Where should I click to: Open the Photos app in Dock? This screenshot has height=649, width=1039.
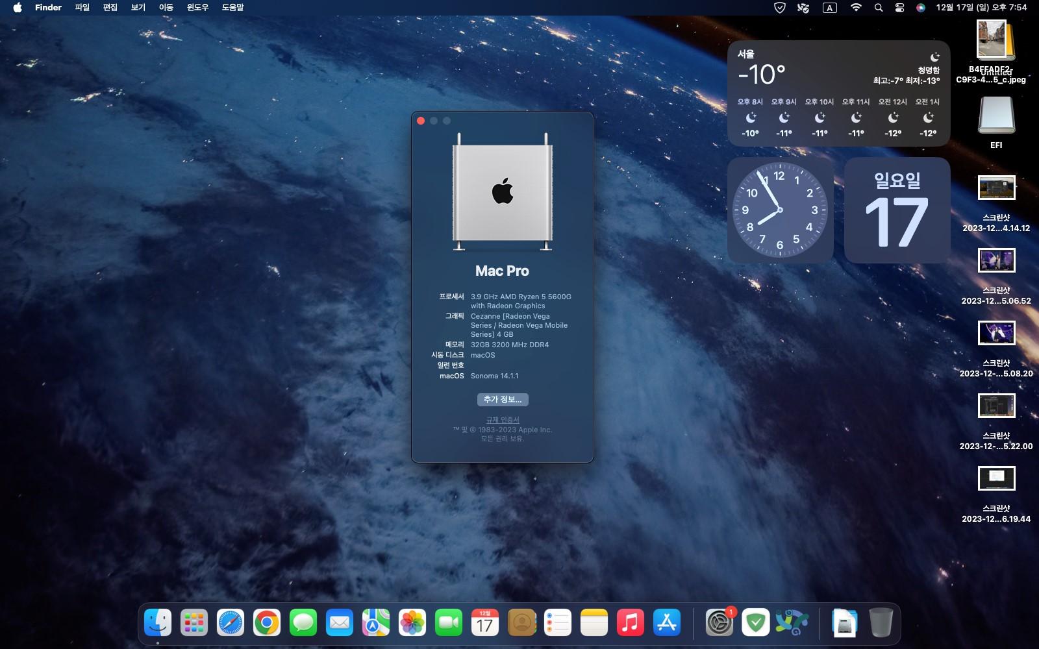point(412,624)
